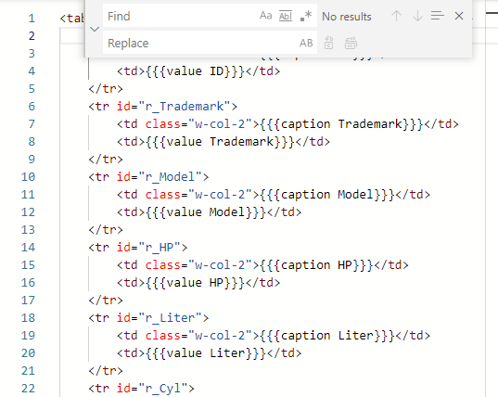Close the Find widget
The height and width of the screenshot is (397, 498).
click(x=459, y=16)
